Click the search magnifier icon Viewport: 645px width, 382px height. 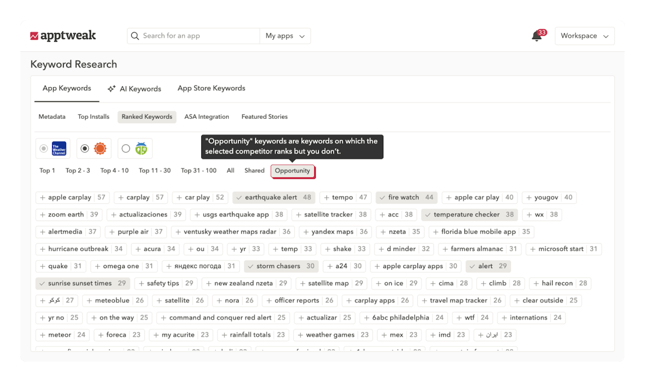click(x=135, y=36)
